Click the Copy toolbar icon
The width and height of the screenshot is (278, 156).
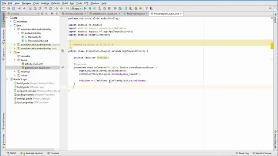(x=35, y=8)
